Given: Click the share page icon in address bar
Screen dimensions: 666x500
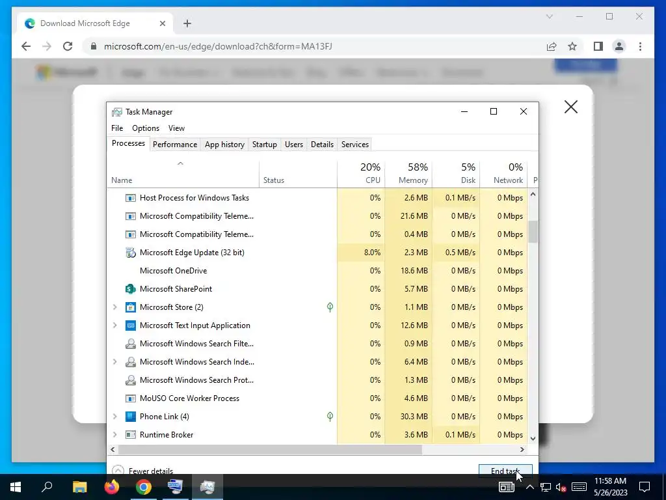Looking at the screenshot, I should click(552, 46).
